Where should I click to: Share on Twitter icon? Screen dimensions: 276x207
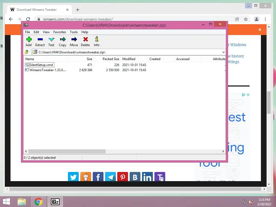pyautogui.click(x=73, y=177)
